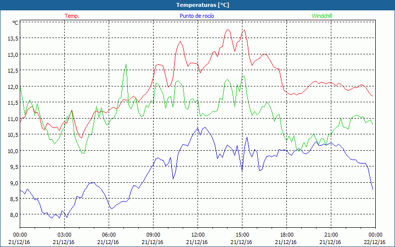395x247 pixels.
Task: Click the 03:00 time axis label
Action: tap(64, 235)
